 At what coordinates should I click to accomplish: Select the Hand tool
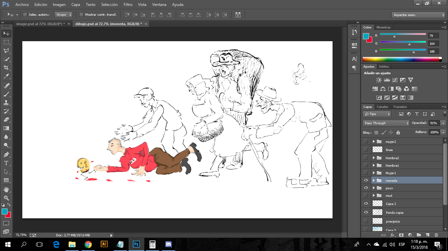pos(6,190)
